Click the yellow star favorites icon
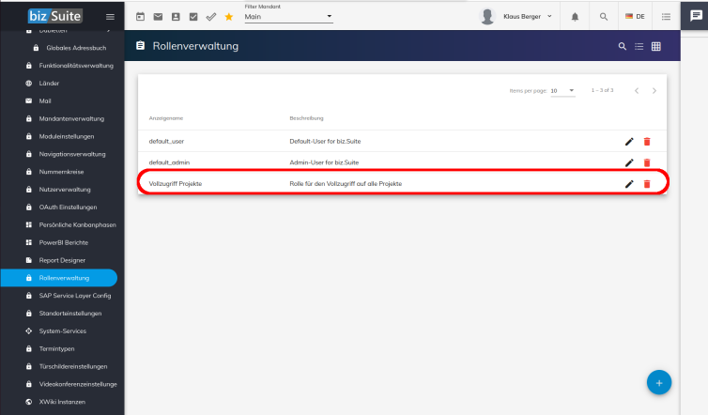This screenshot has width=708, height=415. tap(229, 17)
